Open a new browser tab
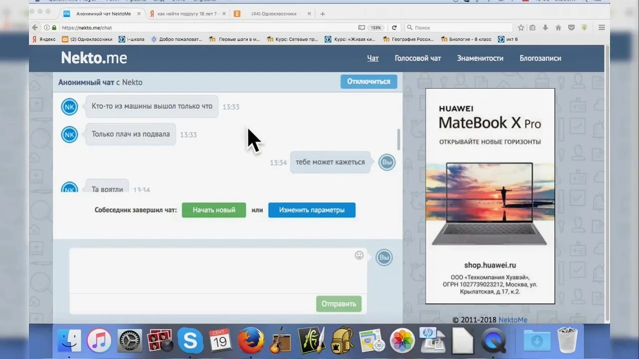Screen dimensions: 639x359 click(322, 13)
